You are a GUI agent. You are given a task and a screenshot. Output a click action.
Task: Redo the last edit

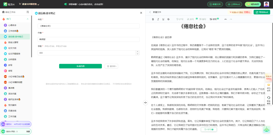tap(231, 19)
